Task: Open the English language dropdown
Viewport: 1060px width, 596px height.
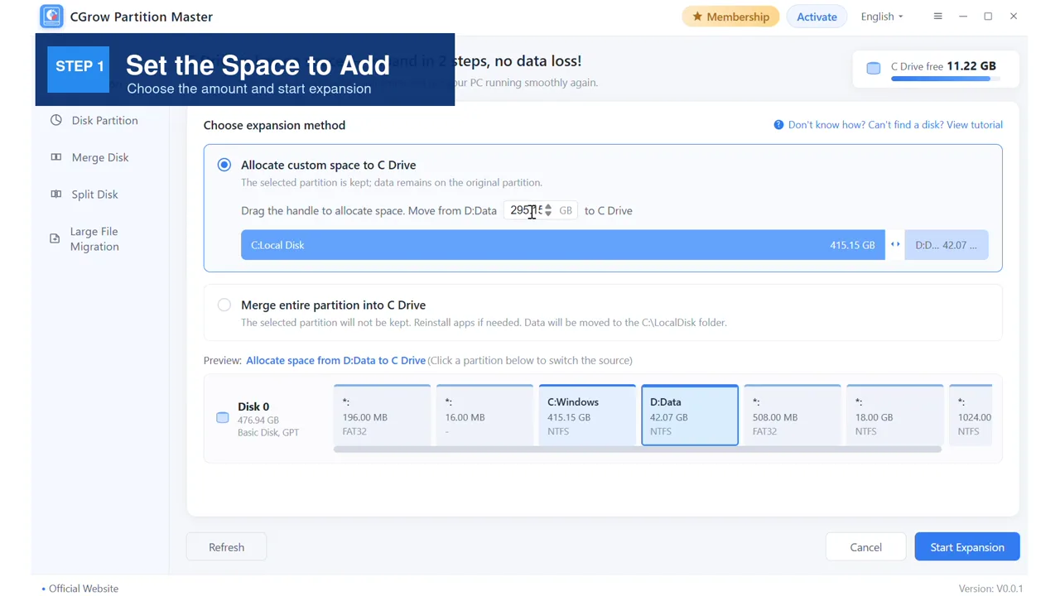Action: pos(882,17)
